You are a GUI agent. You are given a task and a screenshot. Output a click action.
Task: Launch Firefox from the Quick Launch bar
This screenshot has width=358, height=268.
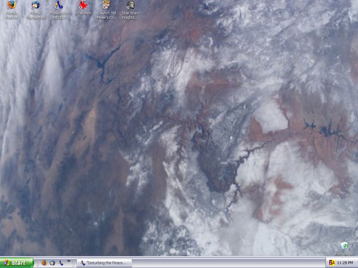[x=44, y=263]
